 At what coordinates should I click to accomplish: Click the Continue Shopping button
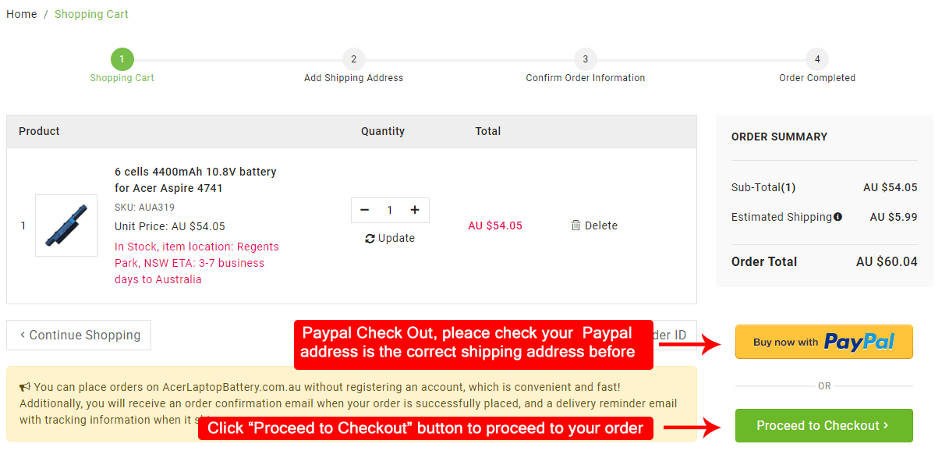79,335
